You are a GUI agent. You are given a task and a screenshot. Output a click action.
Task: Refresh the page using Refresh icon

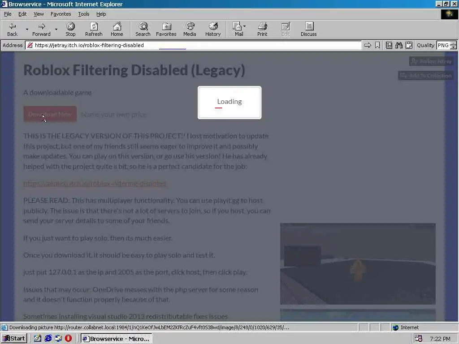94,29
